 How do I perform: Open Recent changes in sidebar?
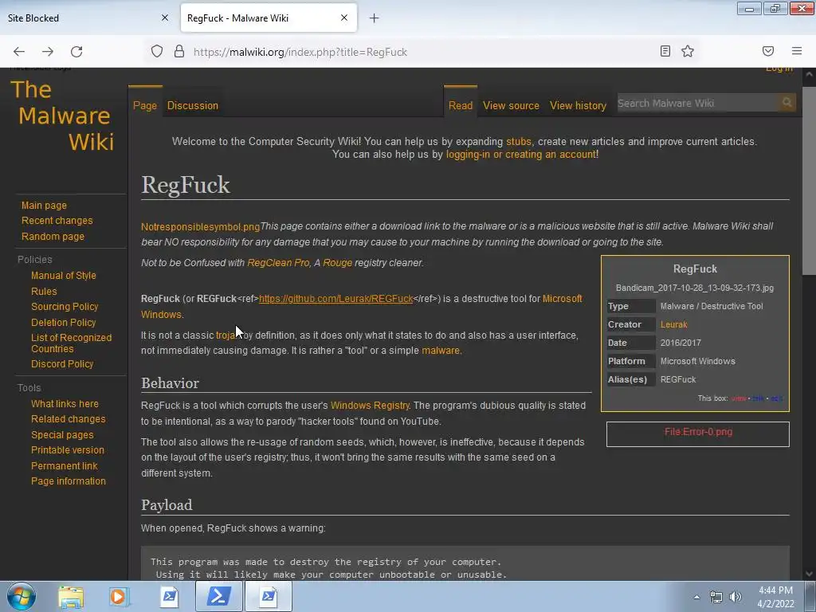[57, 221]
